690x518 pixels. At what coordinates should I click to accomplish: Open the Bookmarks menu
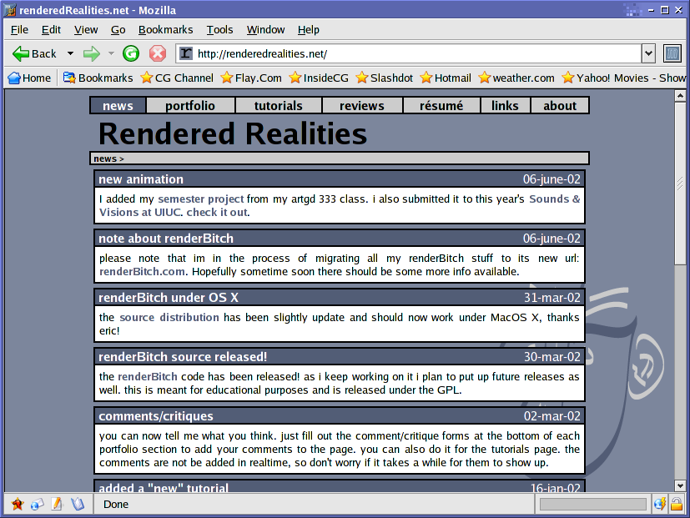coord(165,29)
